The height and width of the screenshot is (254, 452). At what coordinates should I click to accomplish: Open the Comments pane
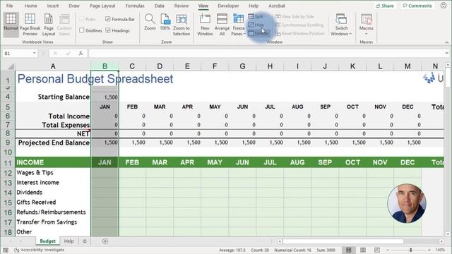(x=417, y=6)
